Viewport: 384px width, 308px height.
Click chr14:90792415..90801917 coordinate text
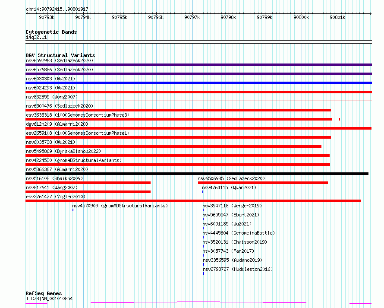click(57, 10)
